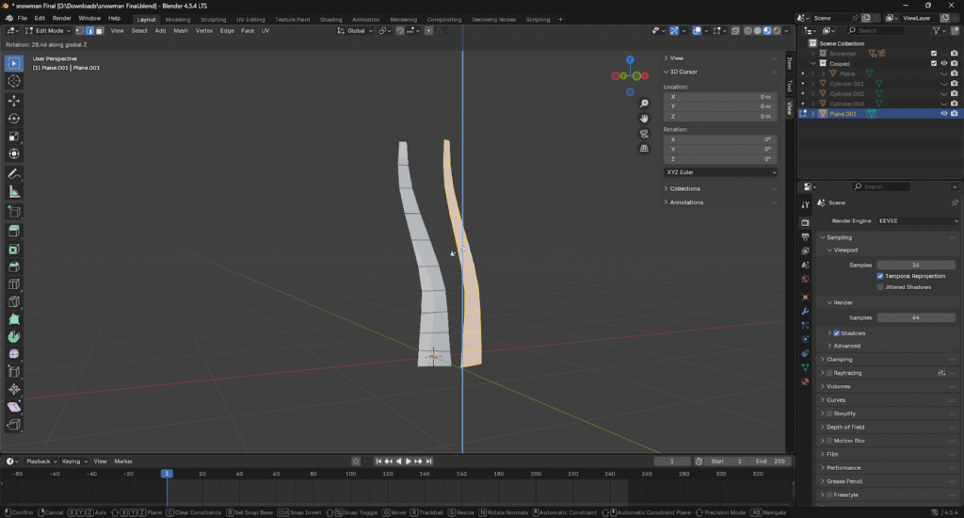Click the zoom magnifier viewport gizmo
This screenshot has height=518, width=964.
(x=644, y=103)
